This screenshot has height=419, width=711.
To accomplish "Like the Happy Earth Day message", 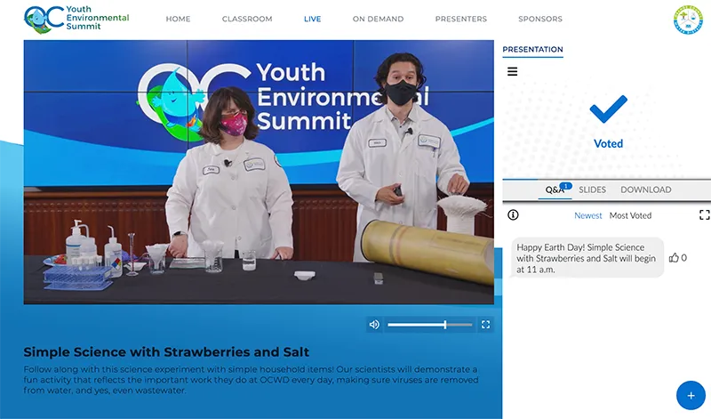I will pyautogui.click(x=674, y=258).
